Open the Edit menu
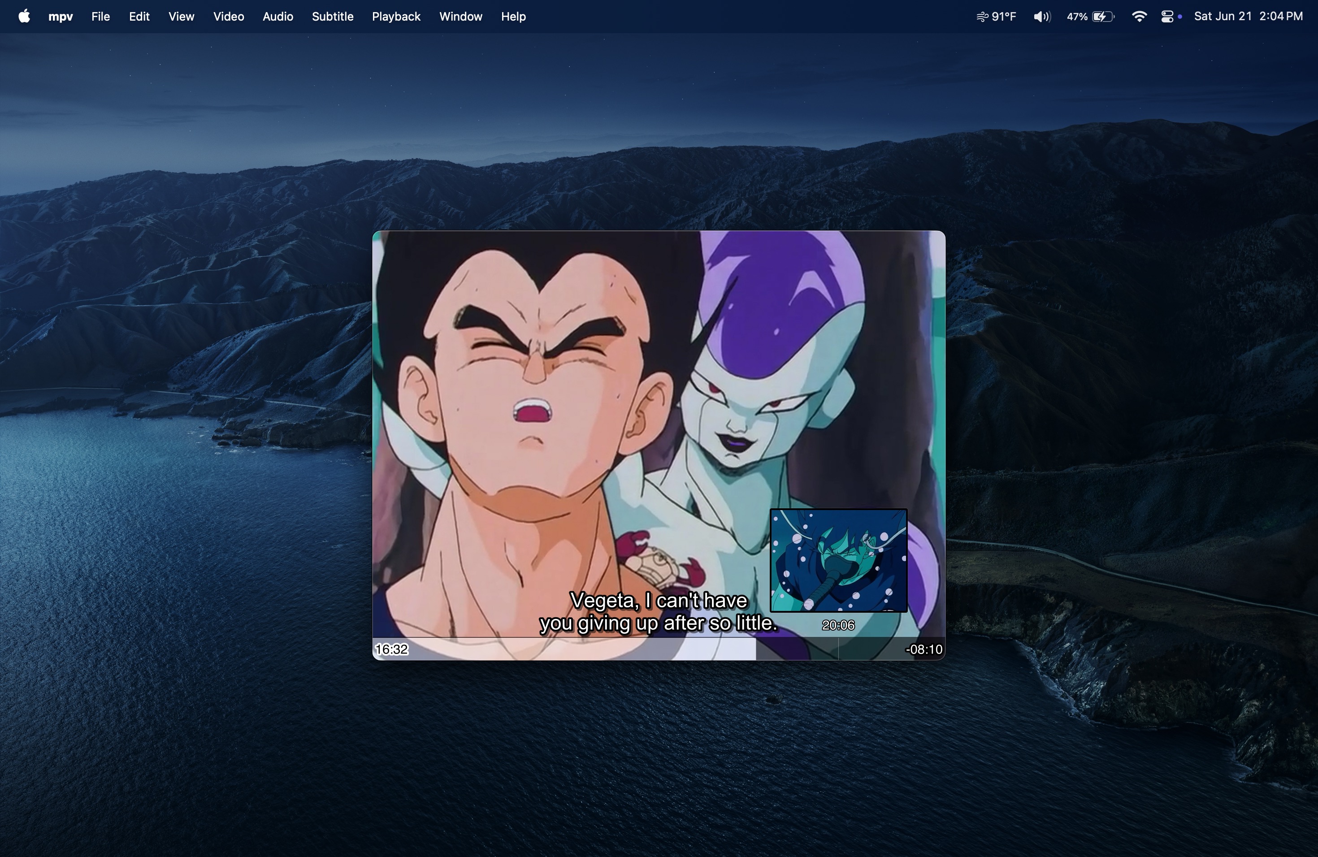The height and width of the screenshot is (857, 1318). [x=139, y=17]
